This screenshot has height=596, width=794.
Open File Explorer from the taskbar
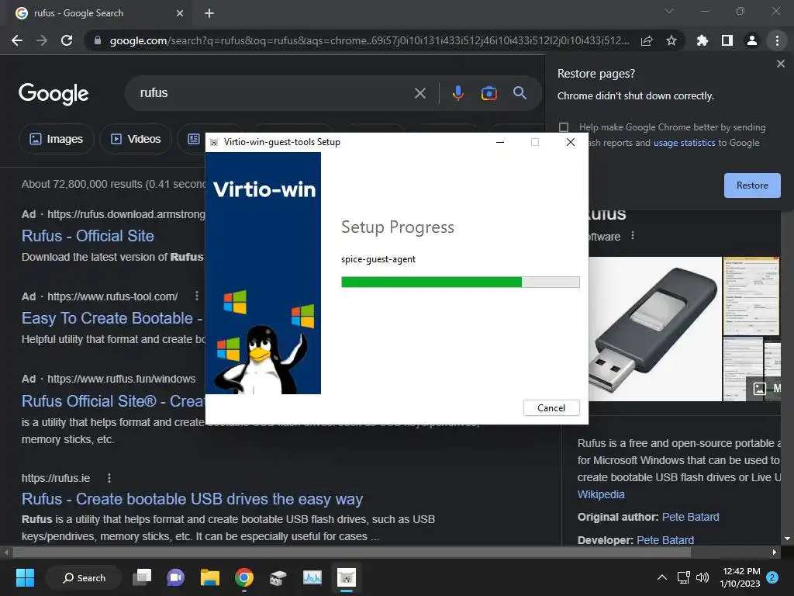pos(209,577)
